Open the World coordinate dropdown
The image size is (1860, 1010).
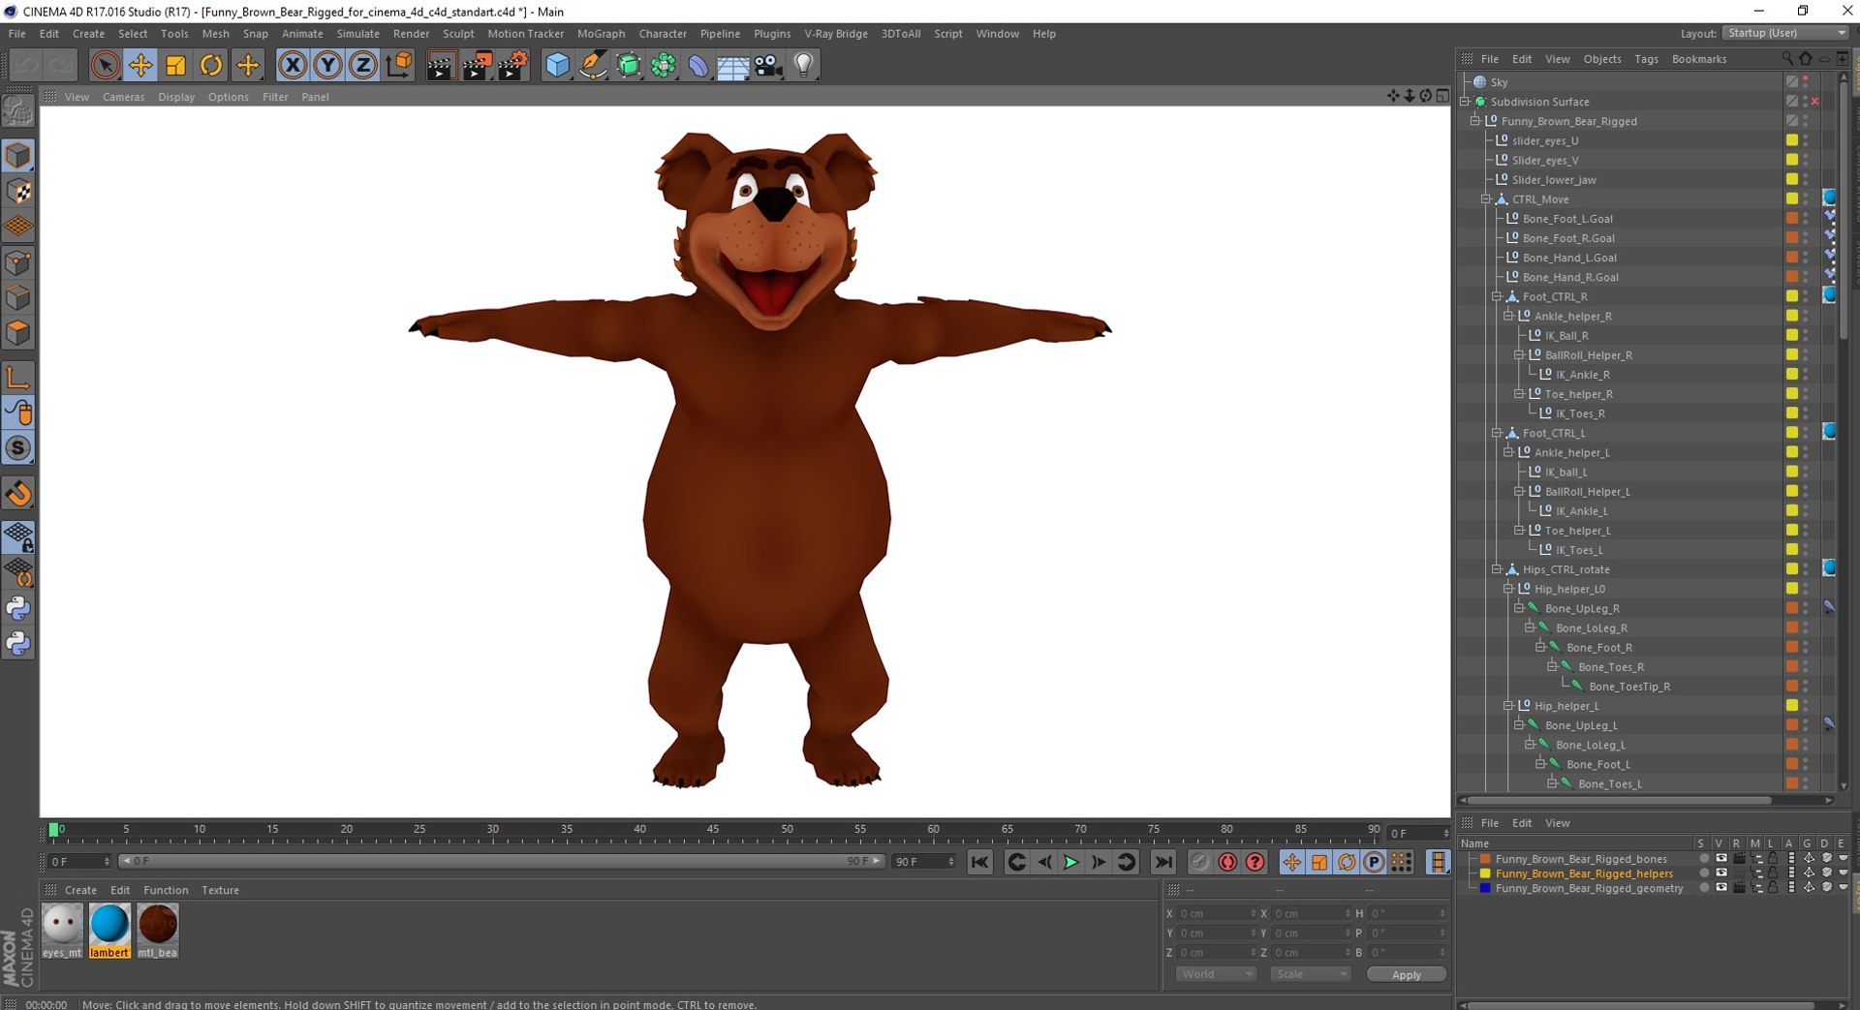(1217, 974)
